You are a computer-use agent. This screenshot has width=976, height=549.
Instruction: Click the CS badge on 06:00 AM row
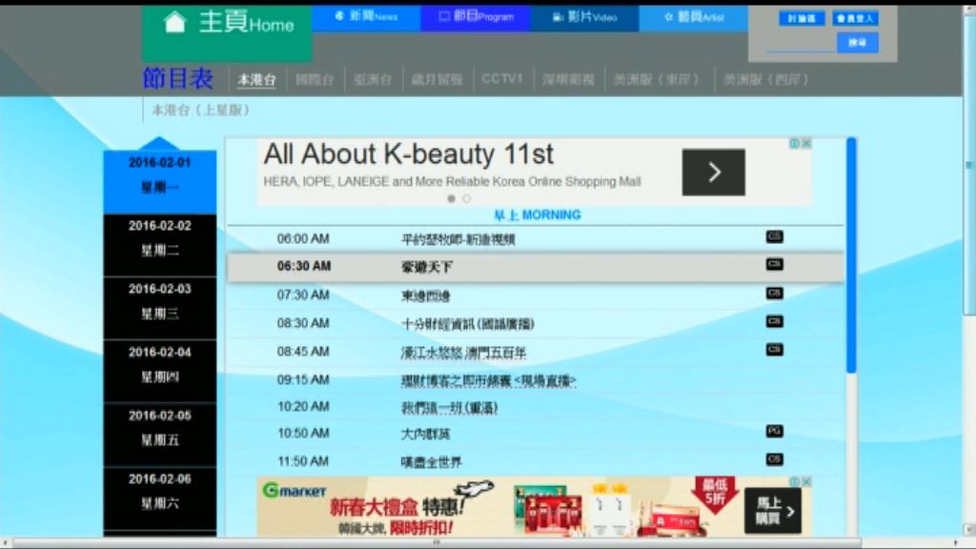[x=774, y=236]
